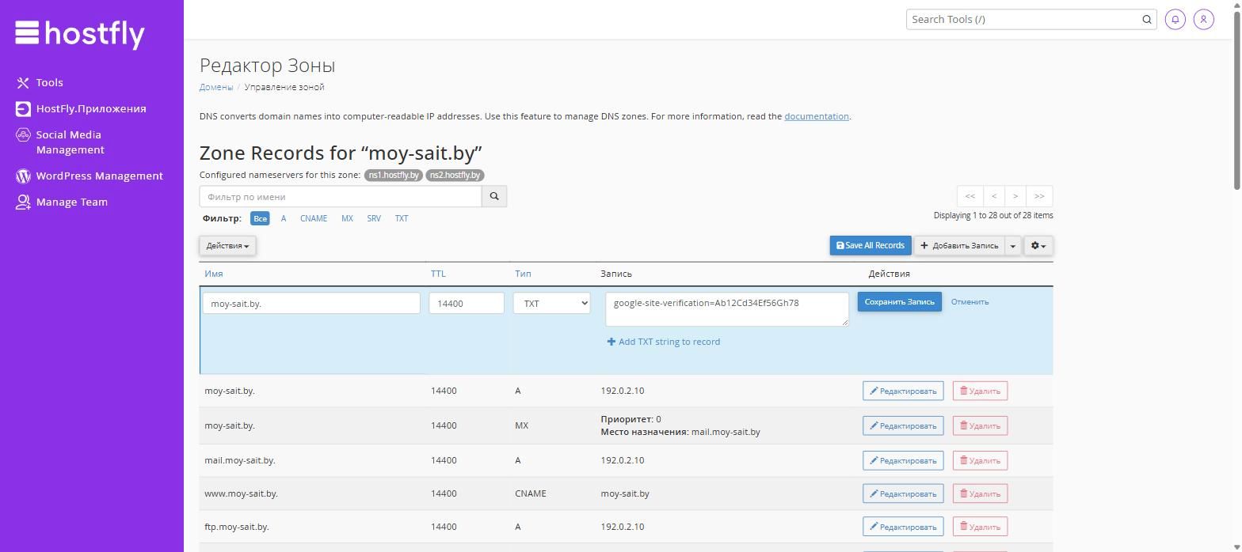Image resolution: width=1242 pixels, height=552 pixels.
Task: Sort by the TTL column header
Action: (x=438, y=274)
